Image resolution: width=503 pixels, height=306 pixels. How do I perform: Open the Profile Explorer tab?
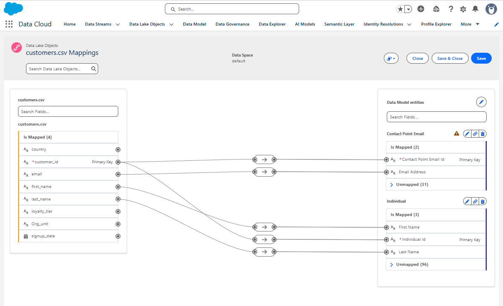coord(436,24)
